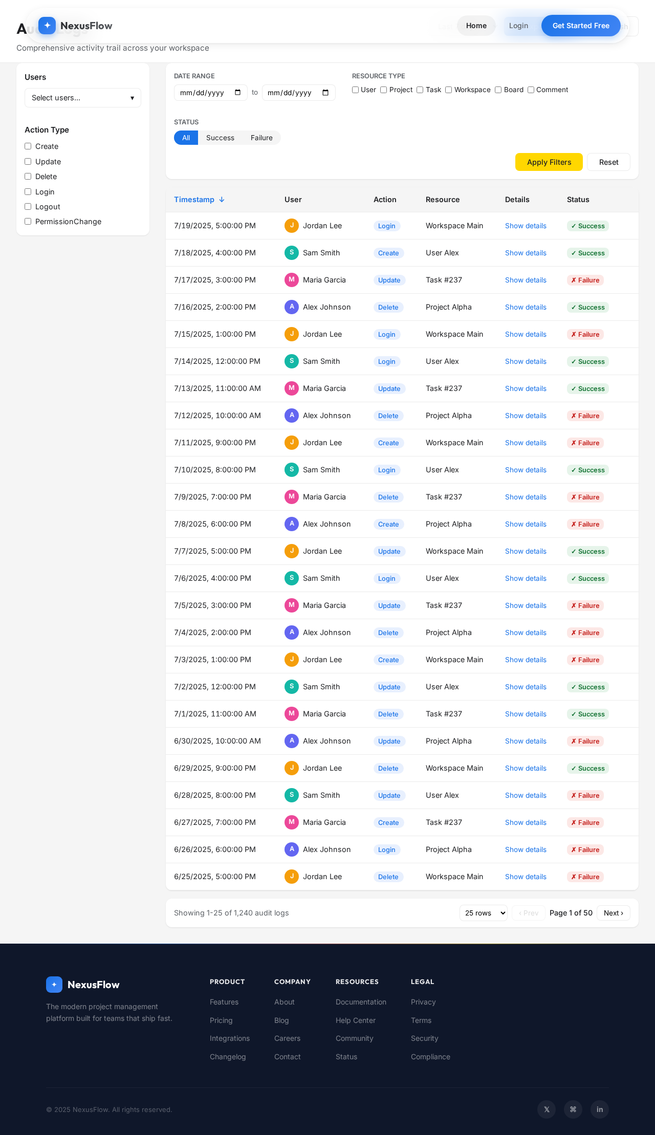Sort by the Timestamp column header
Image resolution: width=655 pixels, height=1135 pixels.
[199, 200]
